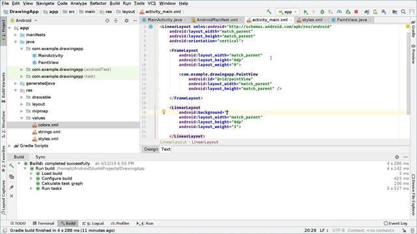Open the Event Log
The height and width of the screenshot is (234, 417).
point(395,224)
